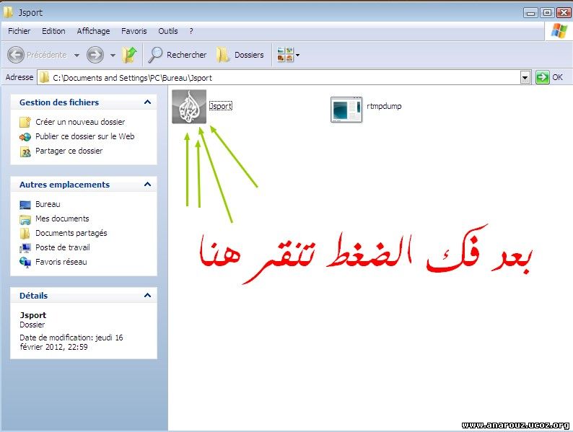Open the Affichage menu
This screenshot has width=573, height=432.
click(x=93, y=31)
